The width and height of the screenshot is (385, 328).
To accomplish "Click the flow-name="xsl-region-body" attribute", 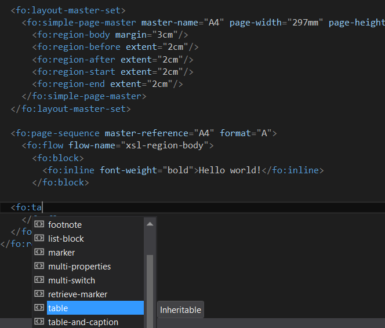I will point(138,145).
